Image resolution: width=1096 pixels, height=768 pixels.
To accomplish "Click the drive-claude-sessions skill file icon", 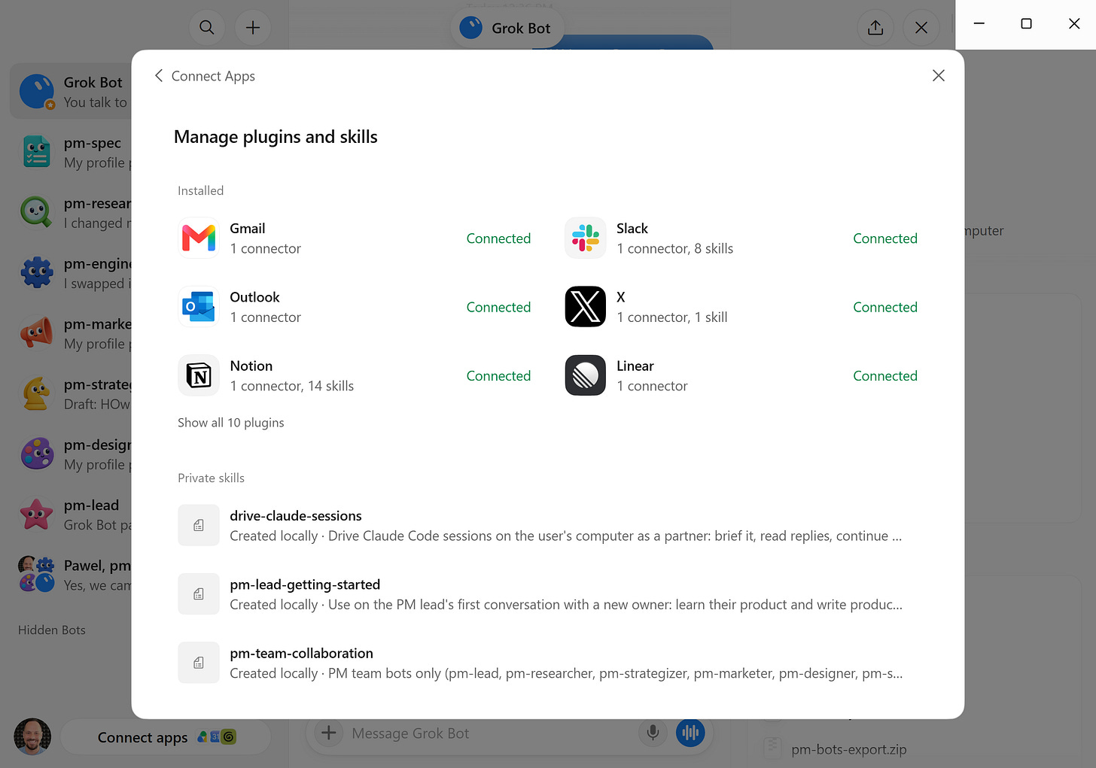I will click(199, 525).
